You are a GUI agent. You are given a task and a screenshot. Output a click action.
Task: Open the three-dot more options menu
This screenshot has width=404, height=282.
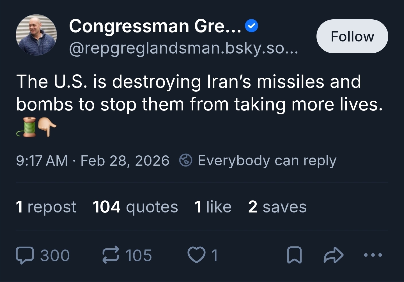(x=373, y=255)
